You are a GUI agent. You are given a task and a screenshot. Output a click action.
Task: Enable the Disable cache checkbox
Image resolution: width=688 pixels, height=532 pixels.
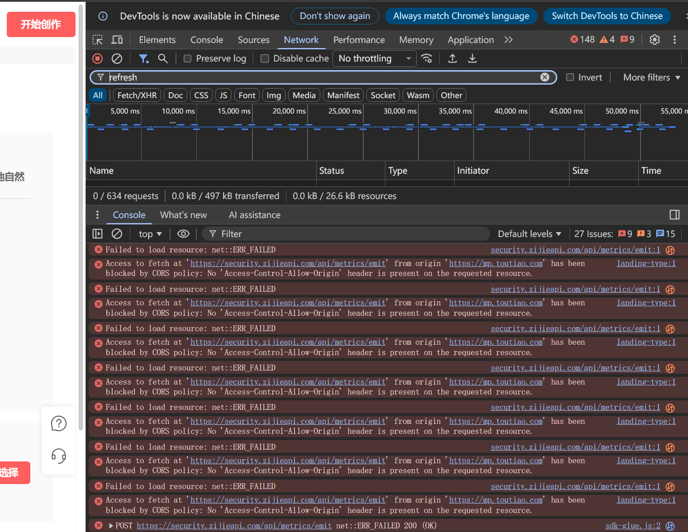(265, 58)
